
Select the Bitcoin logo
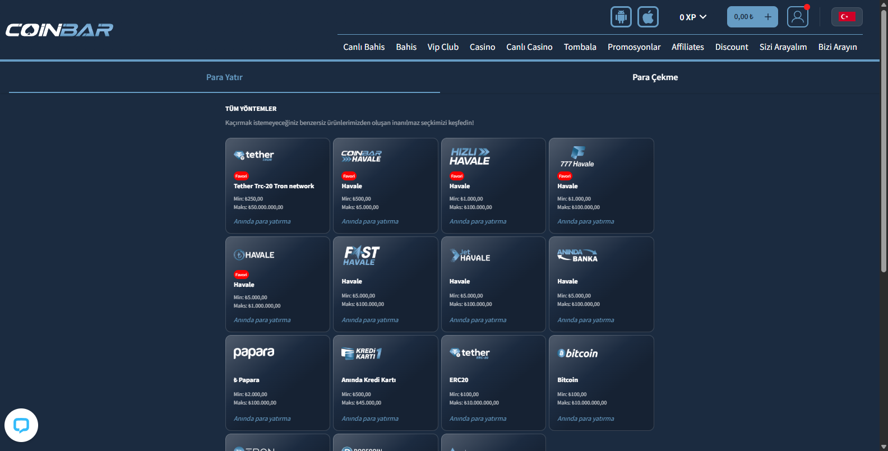click(x=577, y=354)
